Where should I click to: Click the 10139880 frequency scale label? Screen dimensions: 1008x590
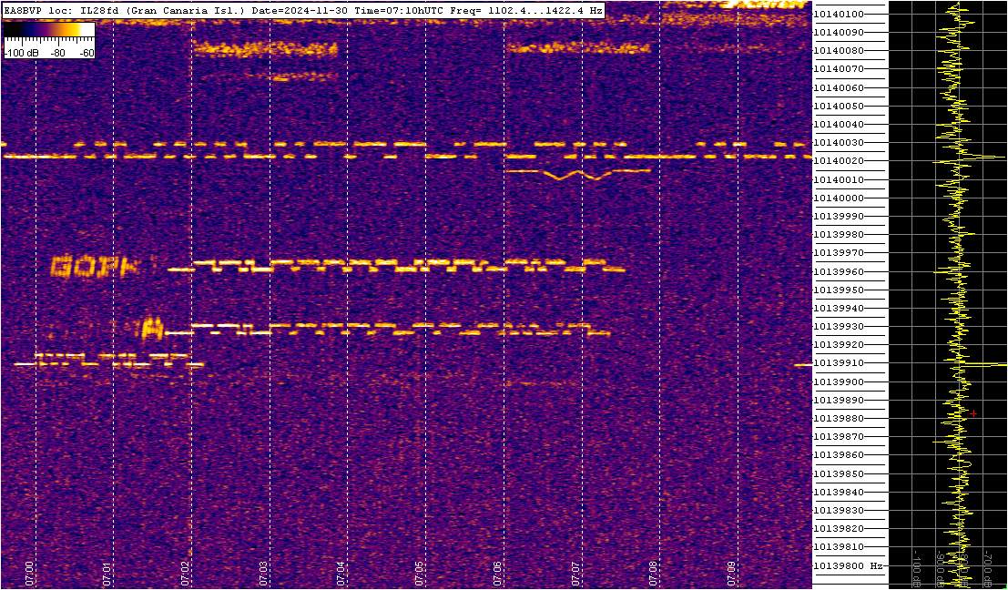(x=838, y=419)
